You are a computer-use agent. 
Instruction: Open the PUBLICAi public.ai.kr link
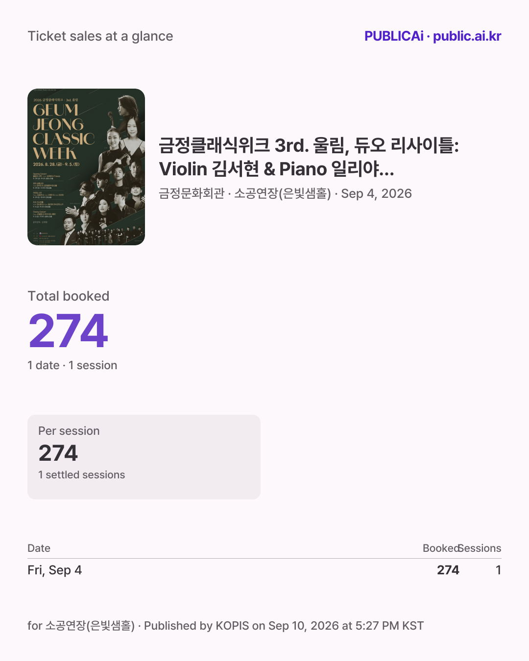tap(433, 36)
